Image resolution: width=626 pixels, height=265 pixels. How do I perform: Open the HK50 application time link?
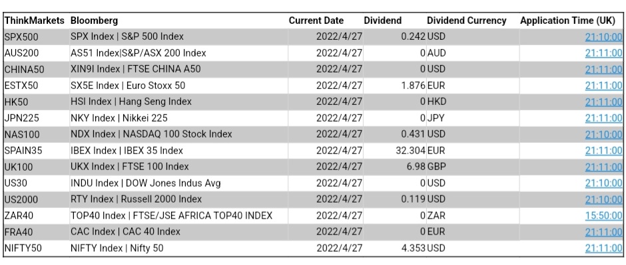pos(603,102)
